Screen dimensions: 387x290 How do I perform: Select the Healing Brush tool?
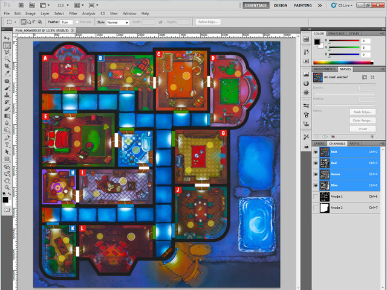click(7, 81)
